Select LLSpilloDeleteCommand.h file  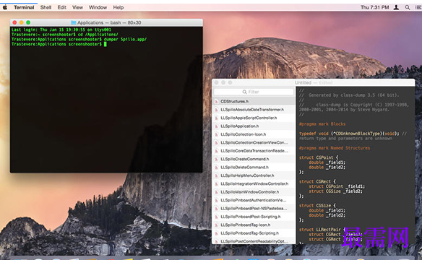pyautogui.click(x=254, y=168)
